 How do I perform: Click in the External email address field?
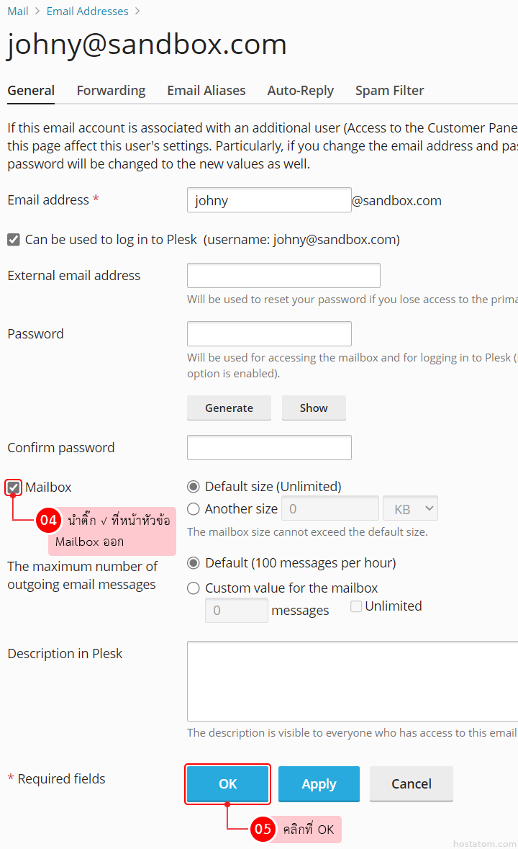click(283, 276)
